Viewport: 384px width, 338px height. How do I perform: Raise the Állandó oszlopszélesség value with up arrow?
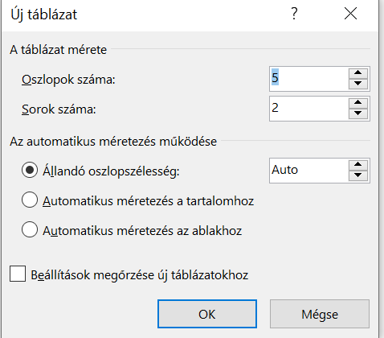click(x=358, y=165)
